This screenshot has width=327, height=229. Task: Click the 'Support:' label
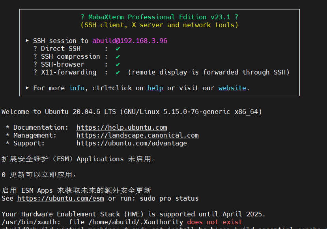tap(29, 143)
